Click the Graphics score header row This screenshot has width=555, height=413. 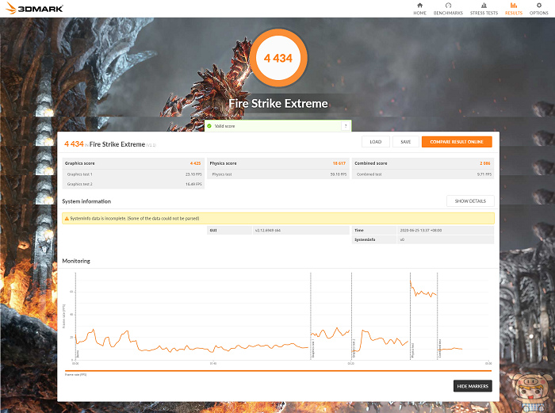[132, 163]
